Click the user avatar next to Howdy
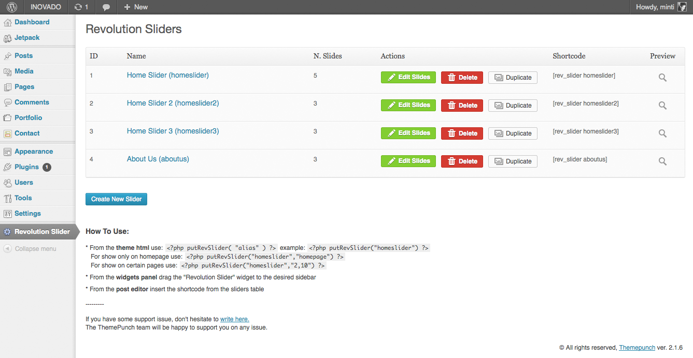The width and height of the screenshot is (693, 358). [682, 7]
